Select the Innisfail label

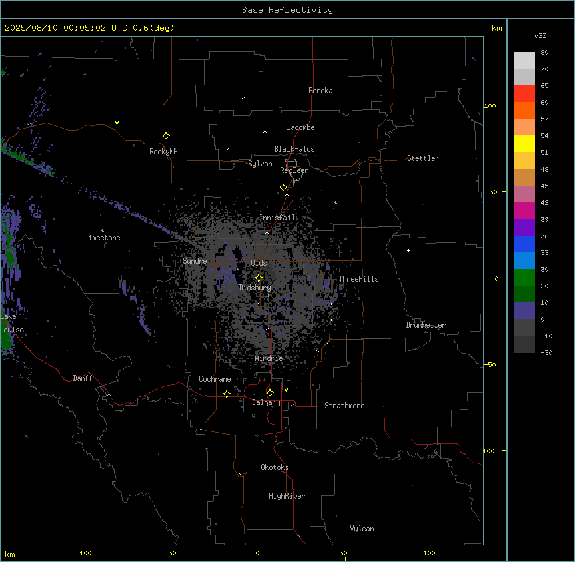pyautogui.click(x=277, y=218)
